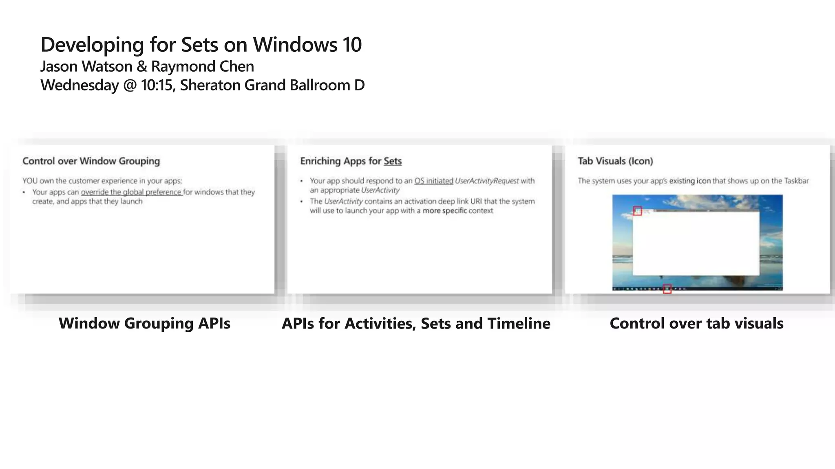Click the bold 'existing icon' text
Image resolution: width=835 pixels, height=469 pixels.
(x=689, y=181)
